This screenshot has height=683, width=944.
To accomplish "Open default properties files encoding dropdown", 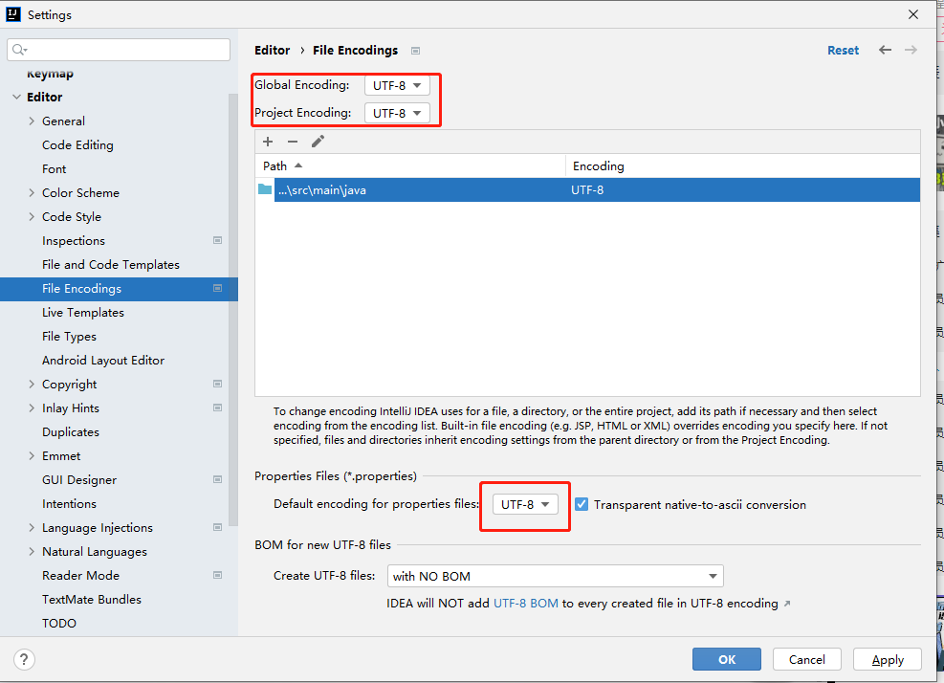I will (525, 505).
